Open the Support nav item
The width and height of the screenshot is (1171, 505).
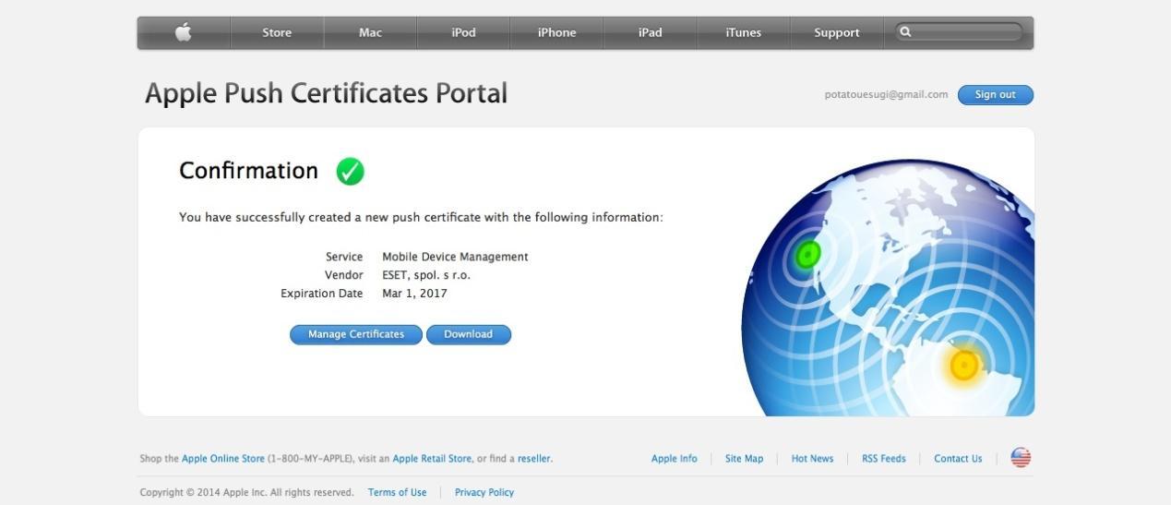836,32
